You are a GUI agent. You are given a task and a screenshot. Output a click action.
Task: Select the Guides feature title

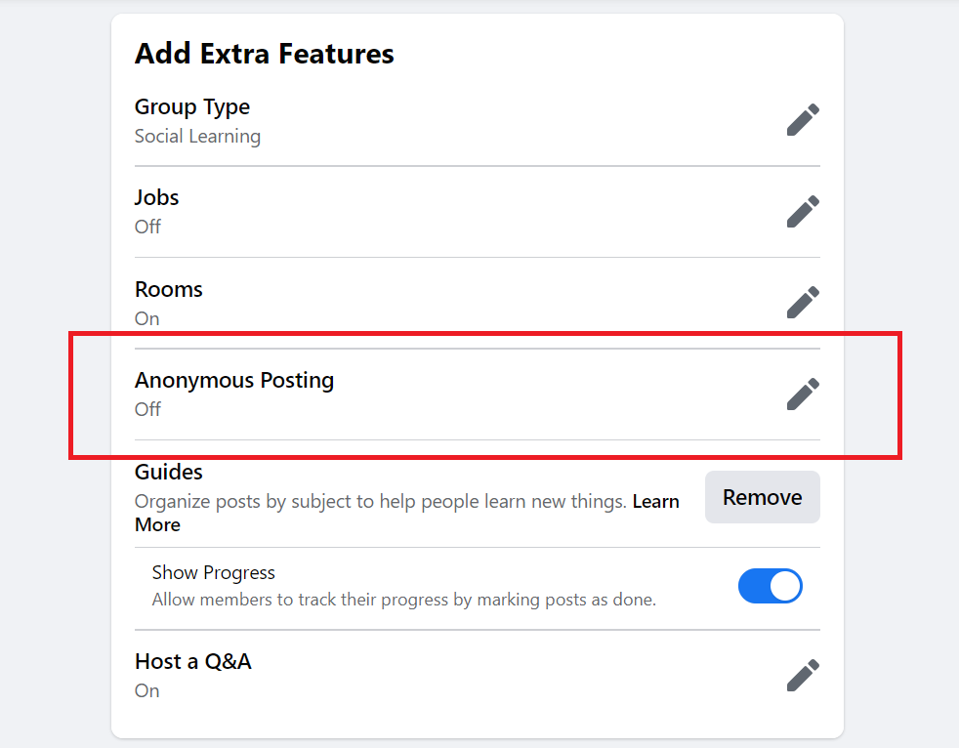[169, 472]
